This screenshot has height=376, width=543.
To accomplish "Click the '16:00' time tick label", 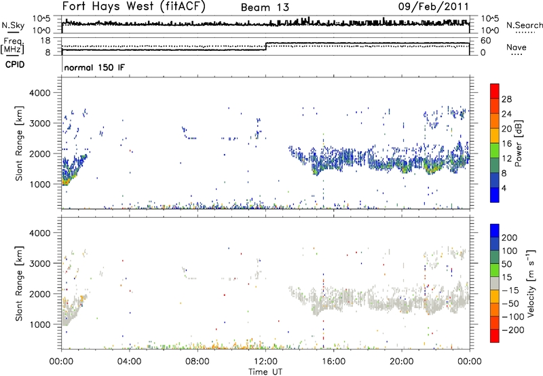I will click(x=333, y=362).
